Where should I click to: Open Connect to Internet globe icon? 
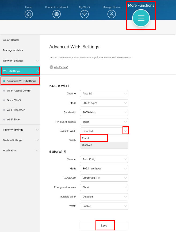(x=56, y=14)
